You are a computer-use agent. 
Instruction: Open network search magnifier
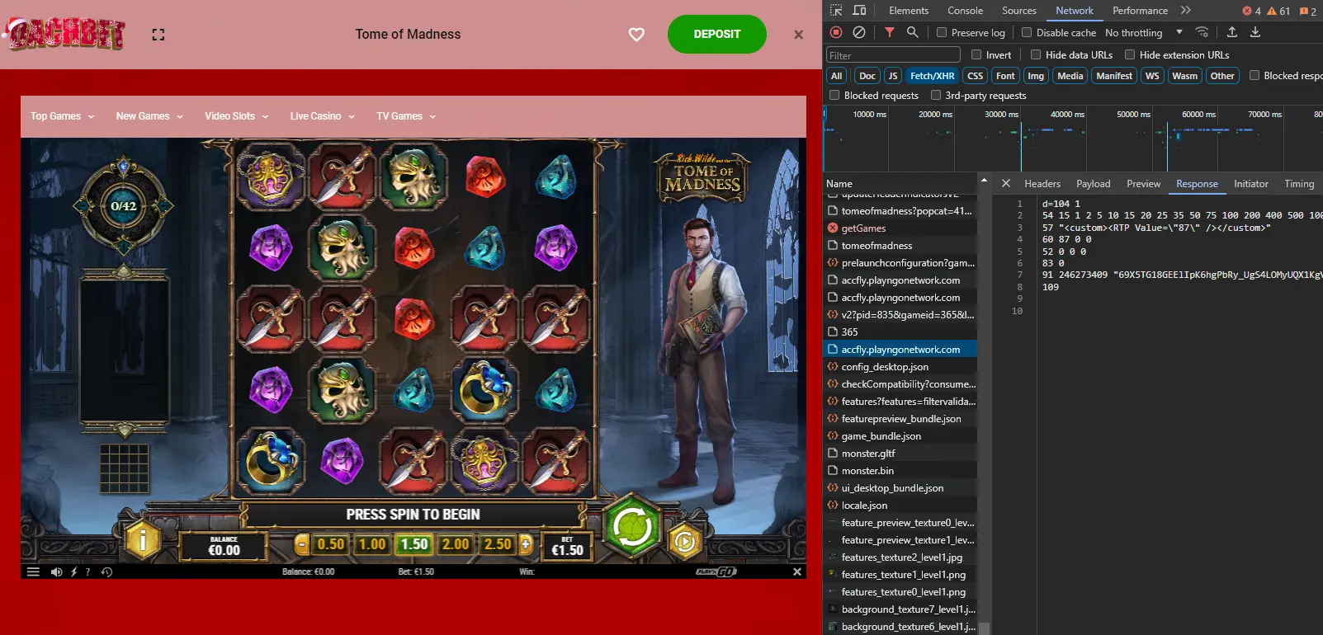click(912, 32)
